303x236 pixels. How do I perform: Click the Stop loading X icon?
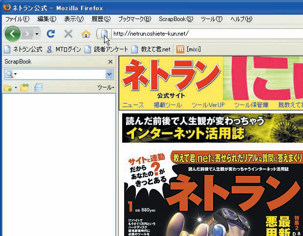pos(68,34)
